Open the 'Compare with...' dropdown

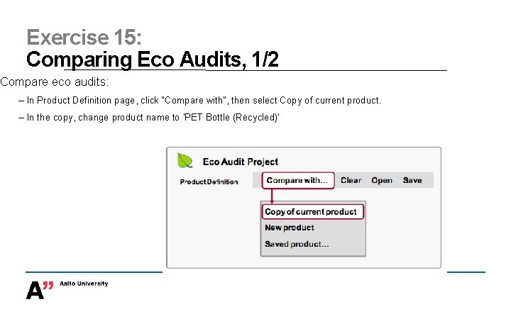[297, 181]
